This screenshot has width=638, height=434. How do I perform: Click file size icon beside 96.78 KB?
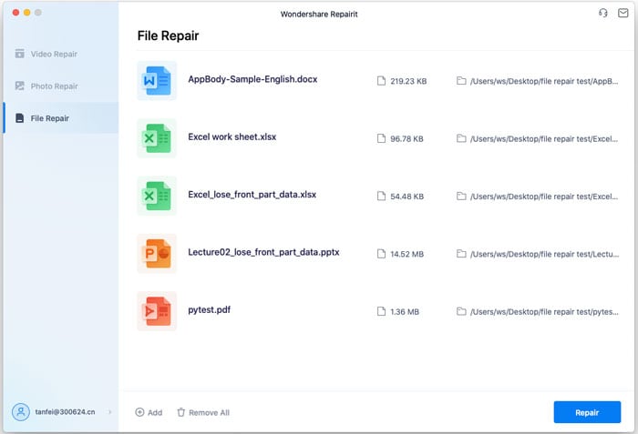381,138
